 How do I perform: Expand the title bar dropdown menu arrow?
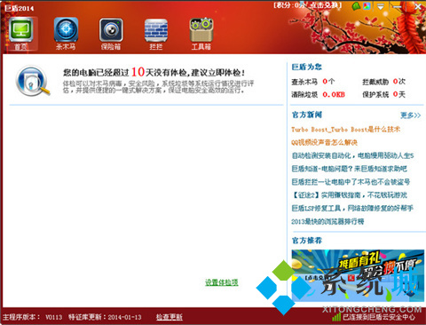pos(381,6)
